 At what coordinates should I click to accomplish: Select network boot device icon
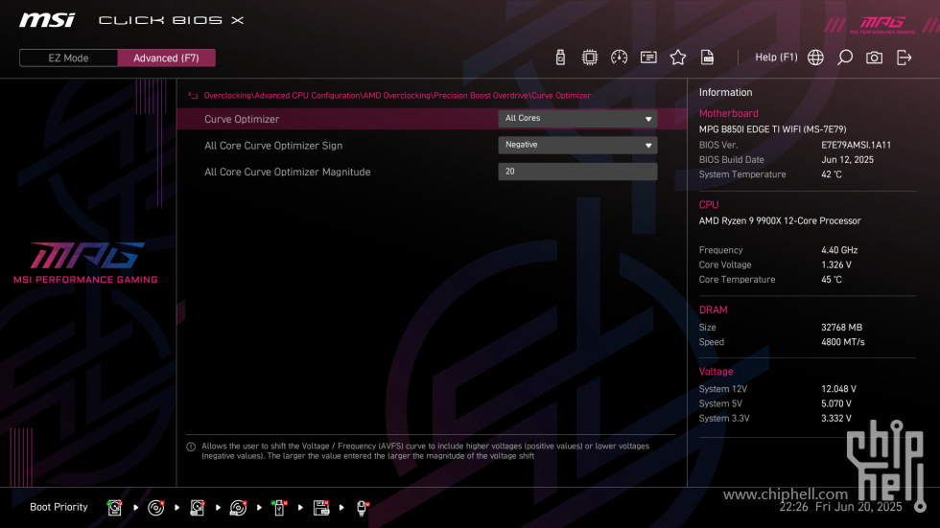pyautogui.click(x=363, y=508)
